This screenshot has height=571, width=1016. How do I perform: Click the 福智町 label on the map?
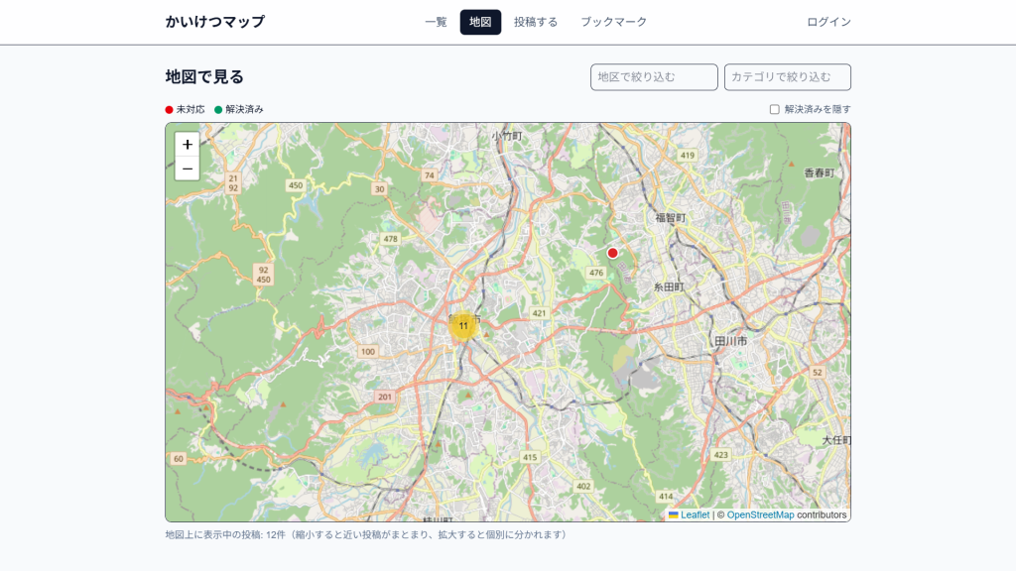670,217
